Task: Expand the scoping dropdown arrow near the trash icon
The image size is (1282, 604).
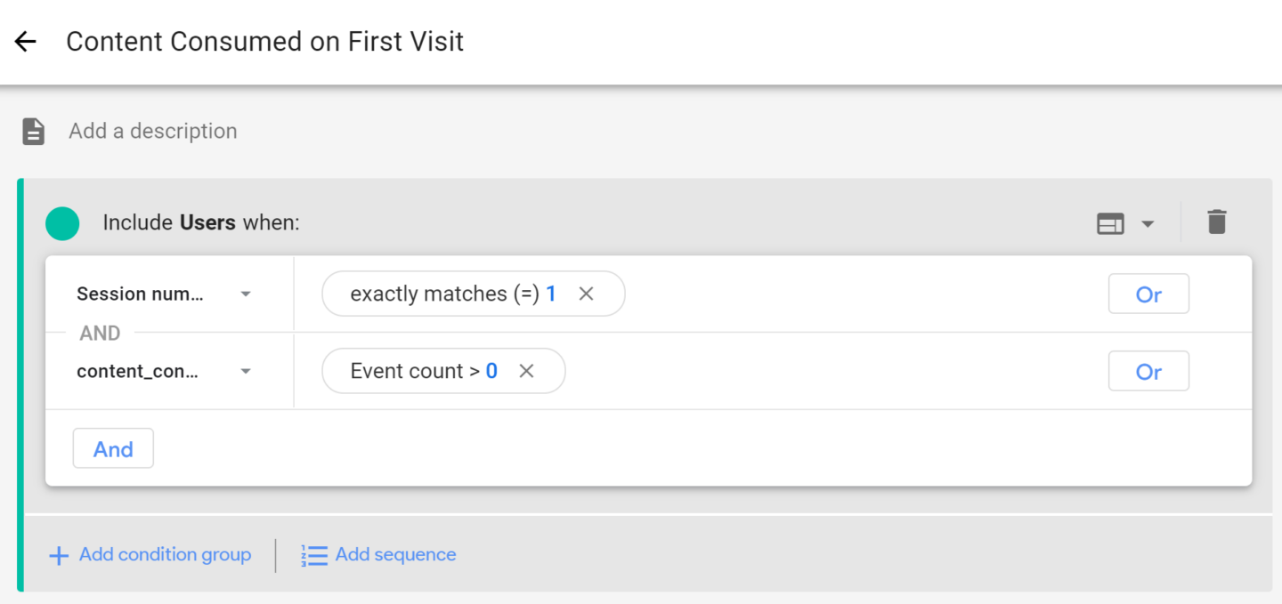Action: pyautogui.click(x=1148, y=222)
